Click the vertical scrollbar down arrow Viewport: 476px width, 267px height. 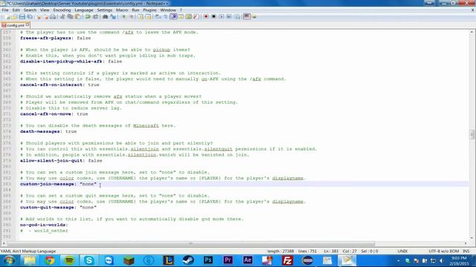(x=472, y=238)
